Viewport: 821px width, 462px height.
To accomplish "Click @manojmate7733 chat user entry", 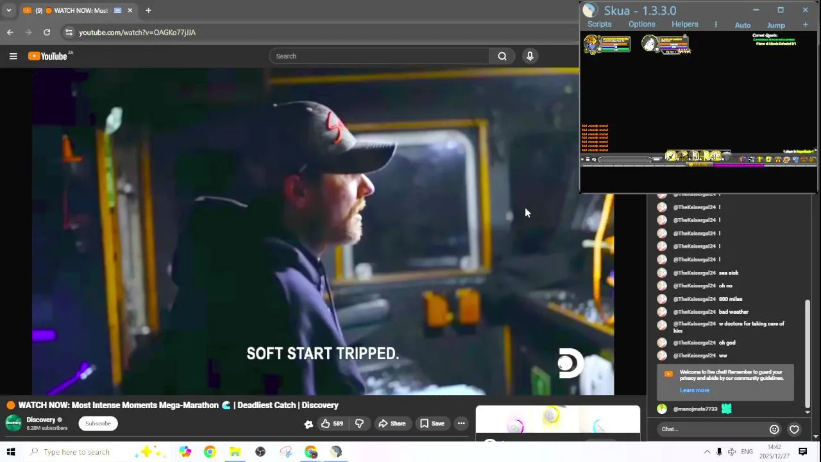I will point(695,409).
